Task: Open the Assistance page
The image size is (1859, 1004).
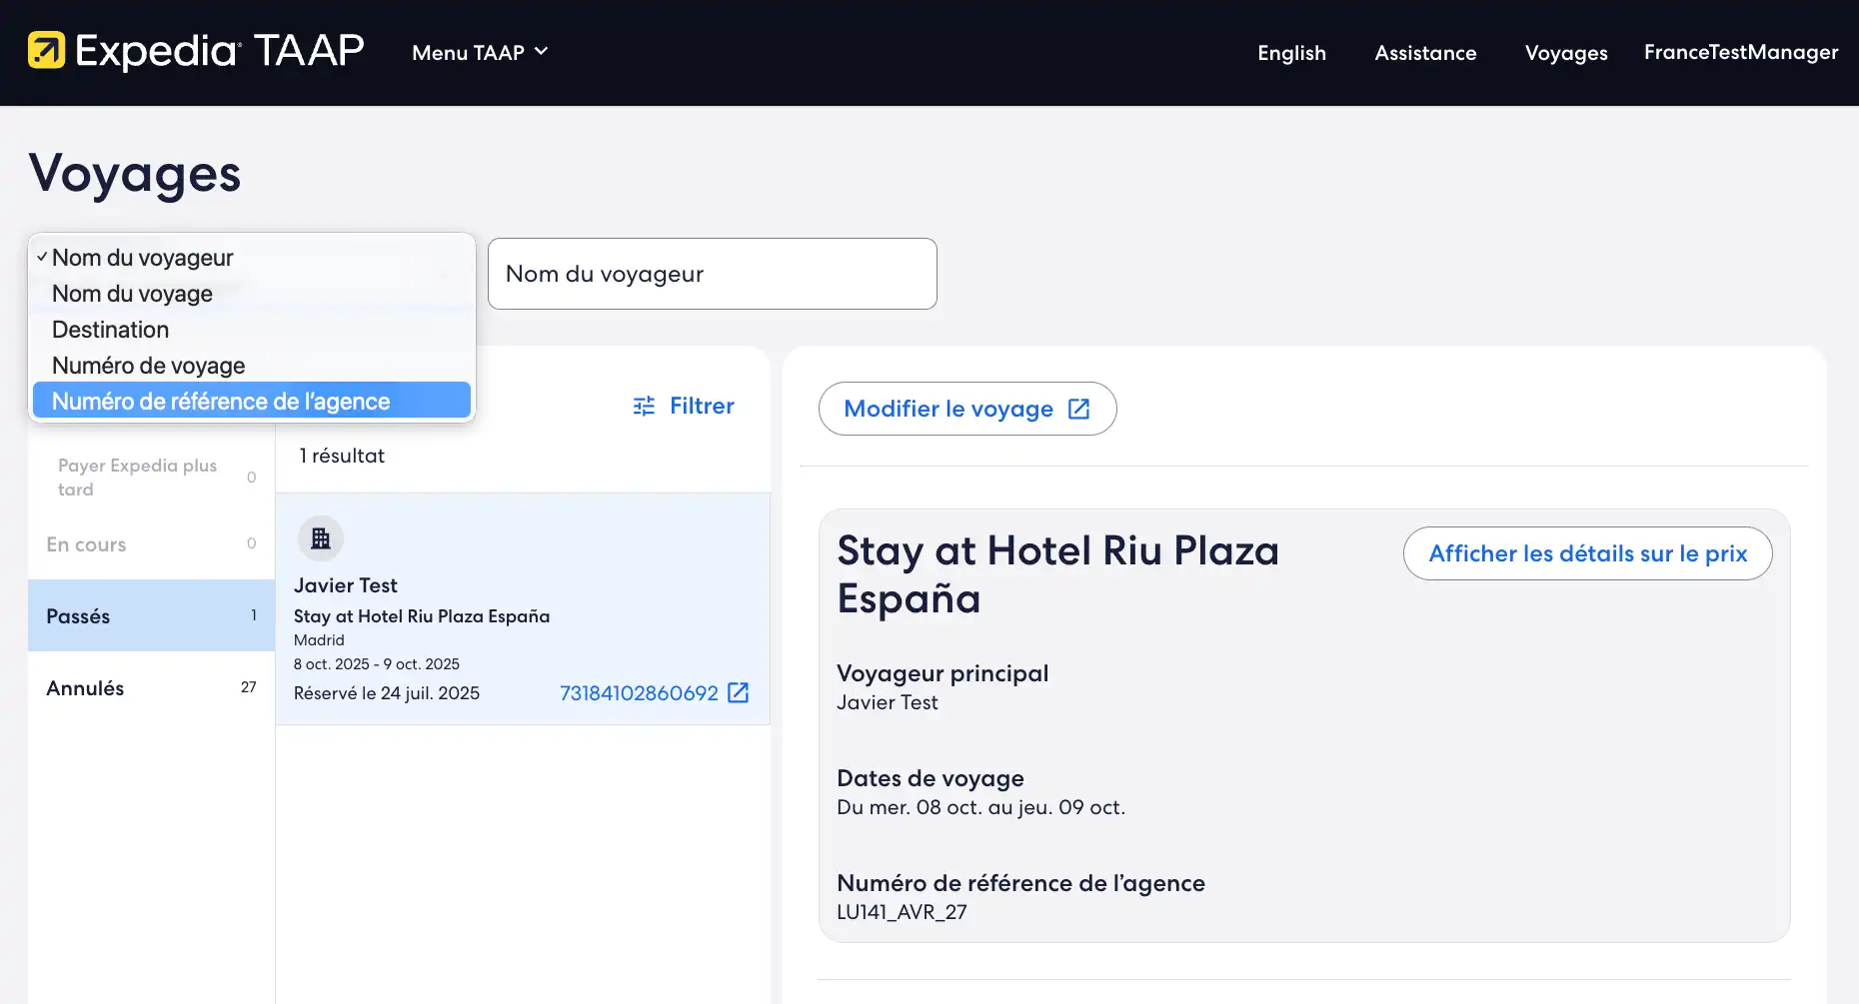Action: point(1425,52)
